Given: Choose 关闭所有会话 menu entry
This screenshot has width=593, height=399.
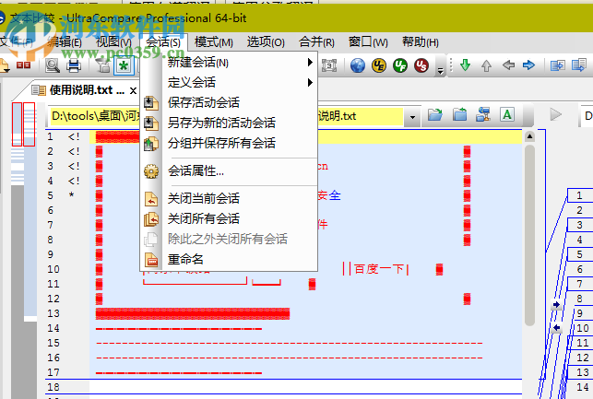Looking at the screenshot, I should coord(229,218).
